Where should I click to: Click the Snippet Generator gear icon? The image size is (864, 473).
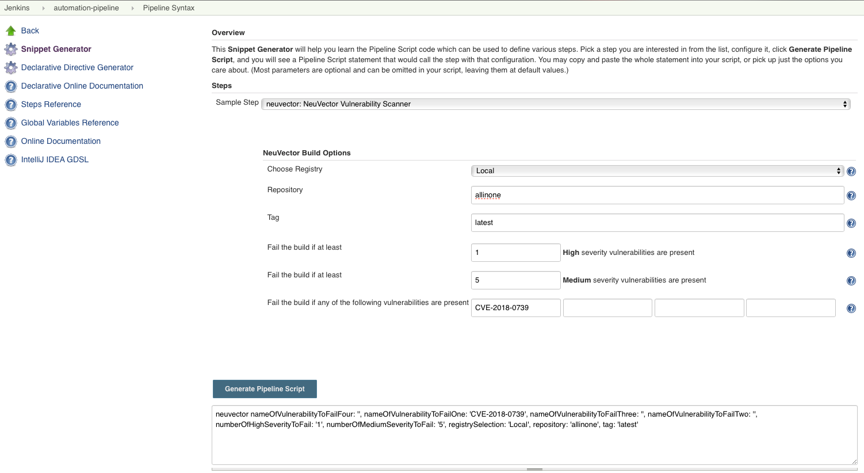coord(10,49)
